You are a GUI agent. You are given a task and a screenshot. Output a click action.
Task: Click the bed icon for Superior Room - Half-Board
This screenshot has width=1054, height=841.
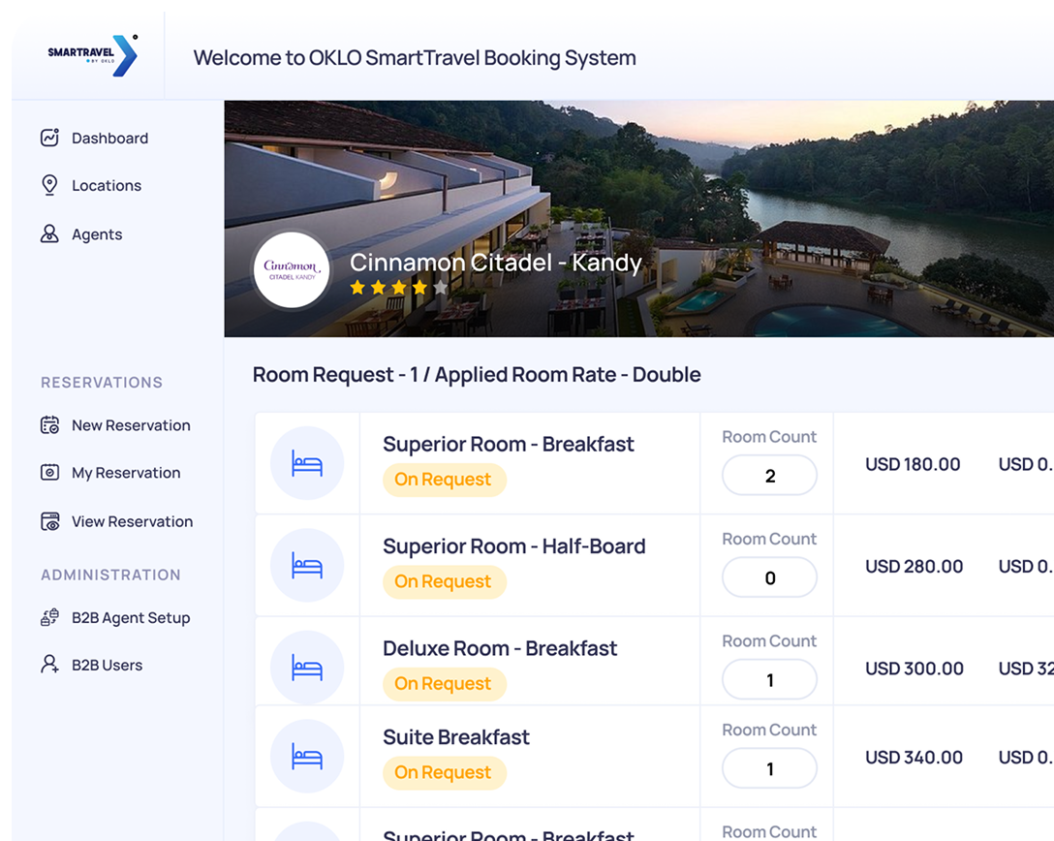point(307,566)
